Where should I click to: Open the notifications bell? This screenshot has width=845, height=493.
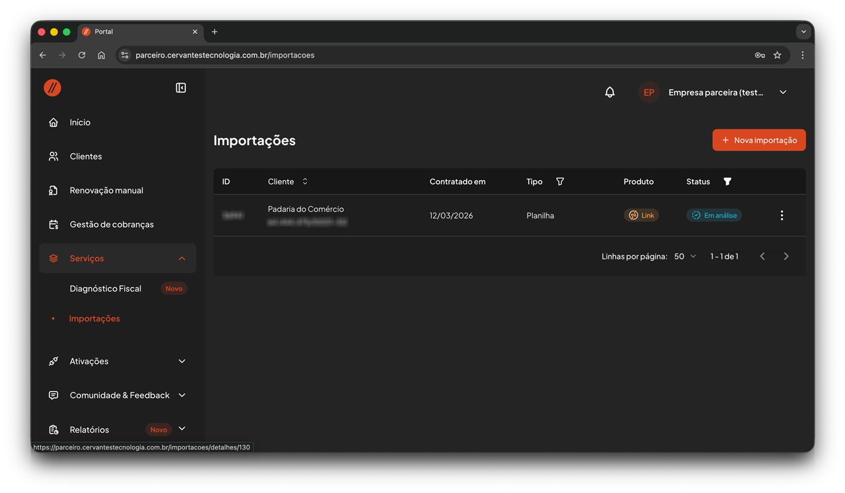click(610, 92)
